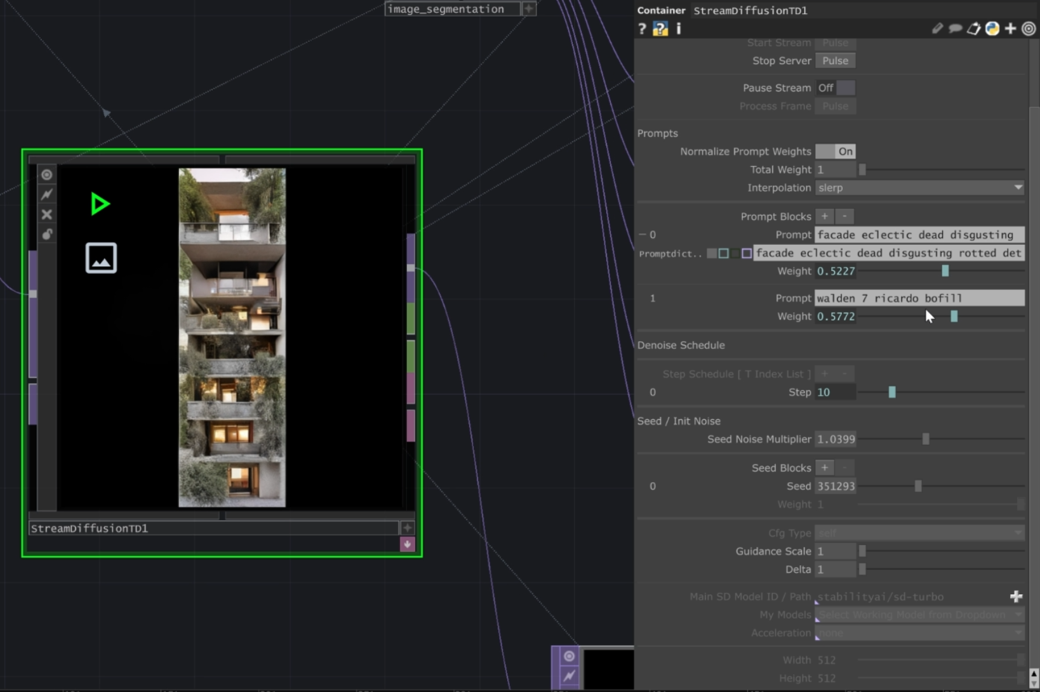
Task: Click the down arrow below StreamDiffusionTD1 name field
Action: (x=407, y=544)
